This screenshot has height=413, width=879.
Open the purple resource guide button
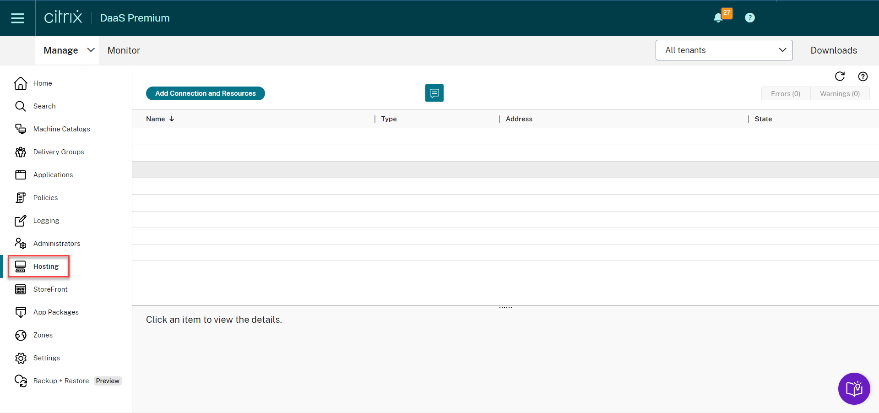click(854, 389)
